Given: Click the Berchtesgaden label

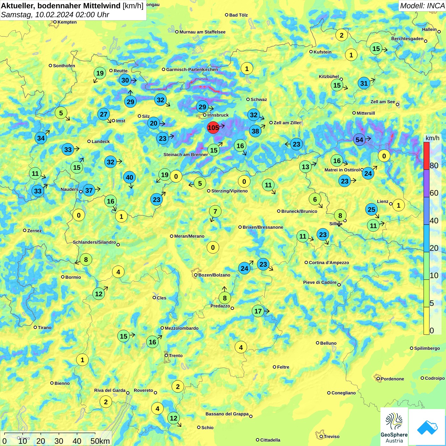Looking at the screenshot, I should click(x=407, y=39).
